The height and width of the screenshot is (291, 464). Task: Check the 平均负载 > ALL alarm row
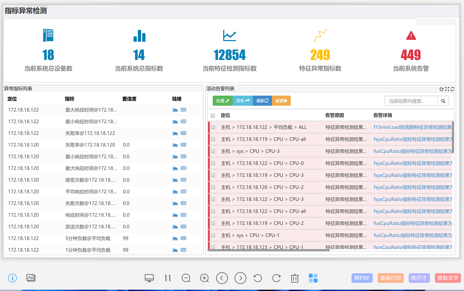pyautogui.click(x=213, y=127)
